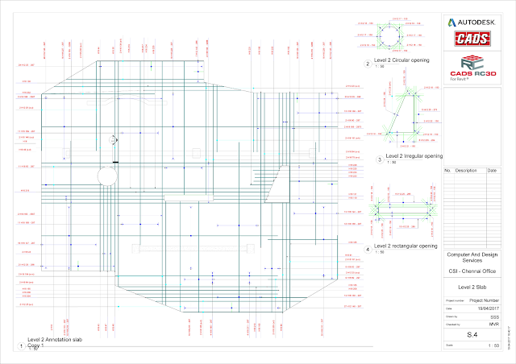The height and width of the screenshot is (364, 516).
Task: Click the 'Computer And Design Services' text
Action: (472, 258)
